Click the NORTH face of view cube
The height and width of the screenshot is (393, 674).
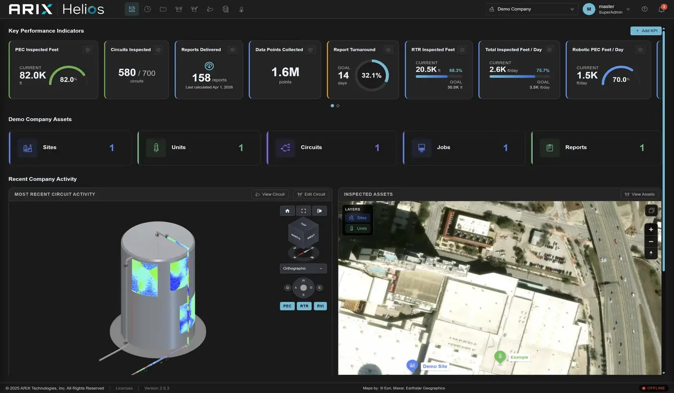296,237
